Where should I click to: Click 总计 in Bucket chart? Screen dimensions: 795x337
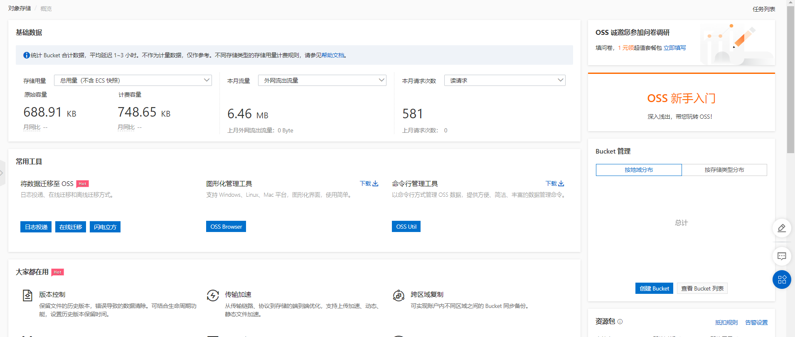tap(682, 223)
